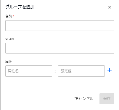Click the blue plus icon to add attribute
119x110 pixels.
tap(110, 70)
